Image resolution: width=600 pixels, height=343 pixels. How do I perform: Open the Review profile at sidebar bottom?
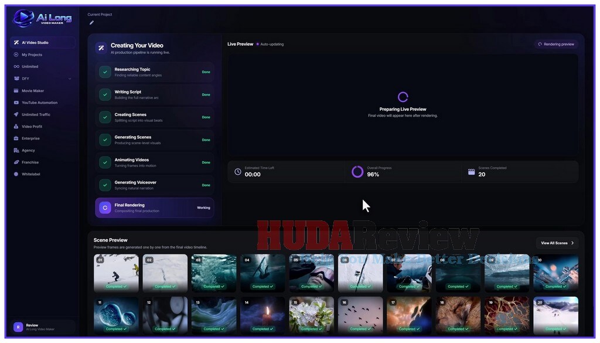tap(42, 327)
